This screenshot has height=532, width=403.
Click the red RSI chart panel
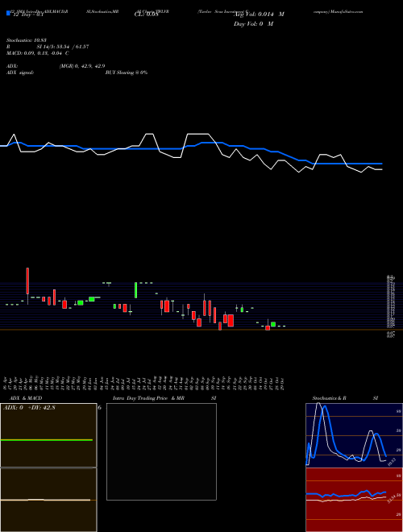click(x=354, y=500)
